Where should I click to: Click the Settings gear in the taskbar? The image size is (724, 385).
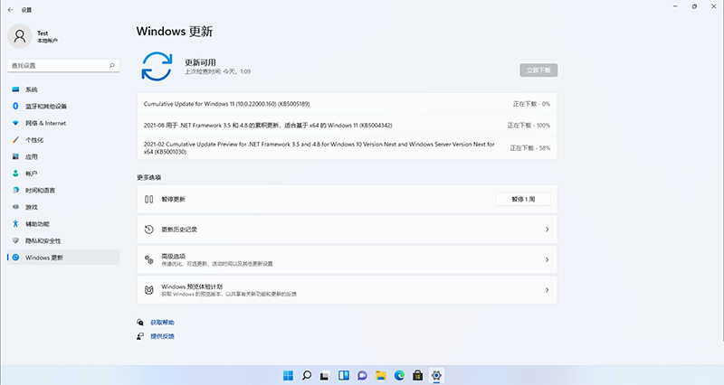coord(436,375)
